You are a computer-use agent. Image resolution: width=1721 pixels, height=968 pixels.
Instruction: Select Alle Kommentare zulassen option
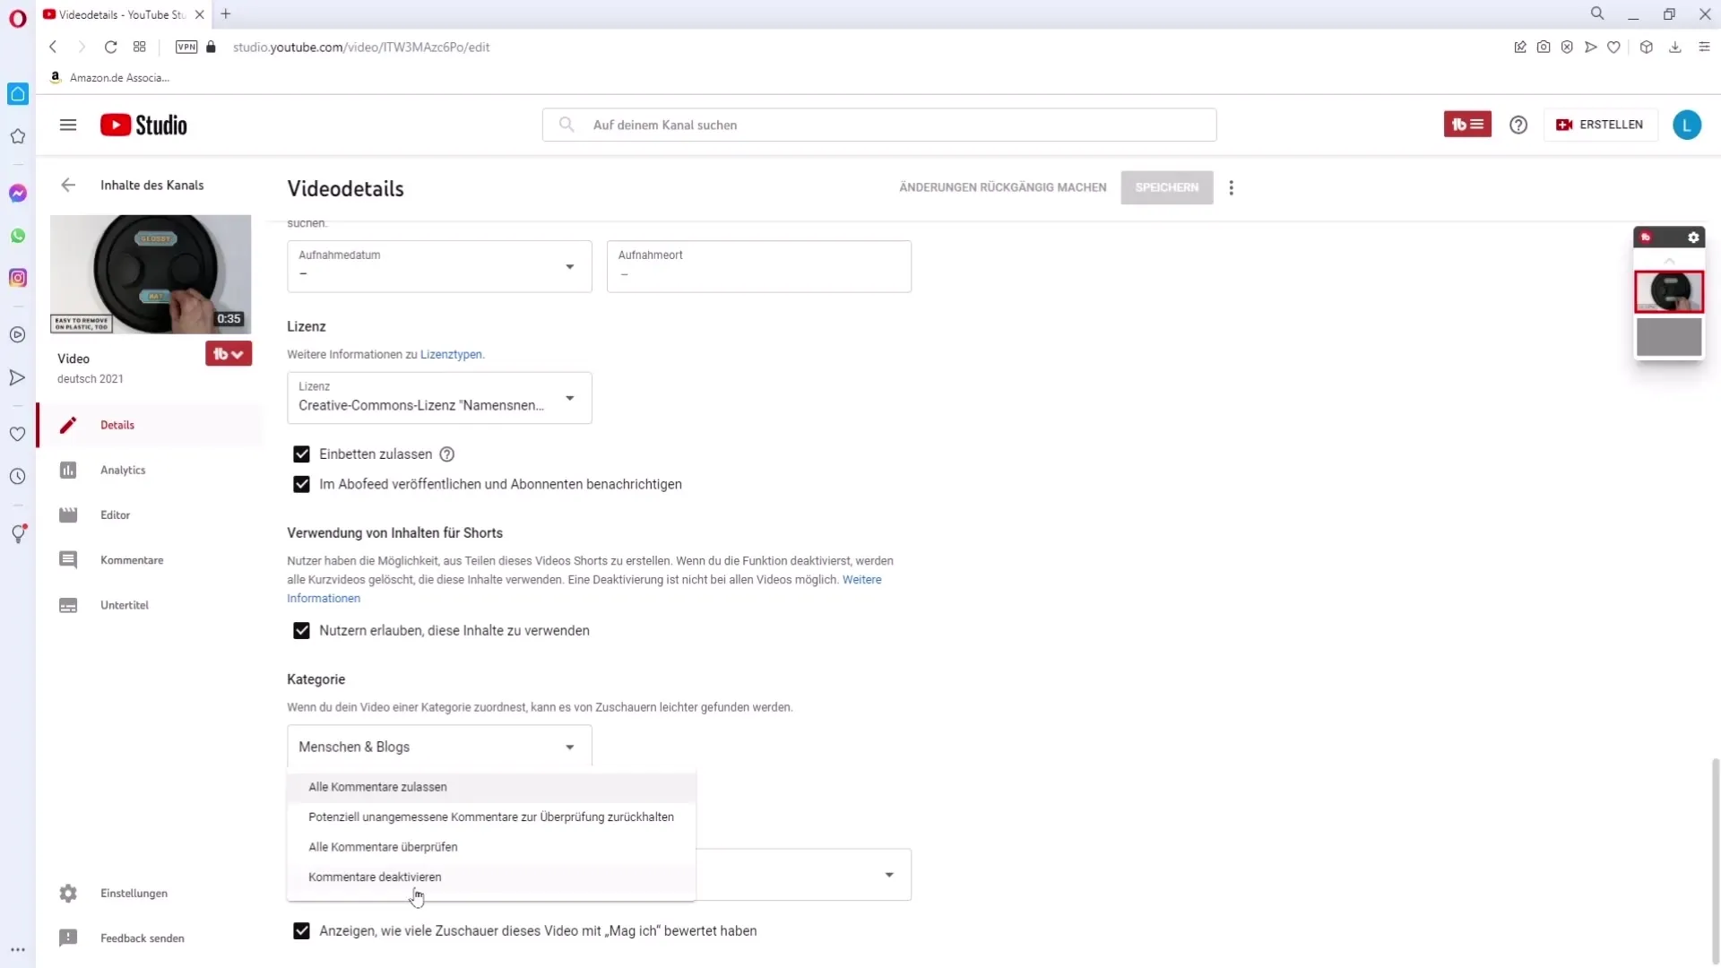(377, 786)
